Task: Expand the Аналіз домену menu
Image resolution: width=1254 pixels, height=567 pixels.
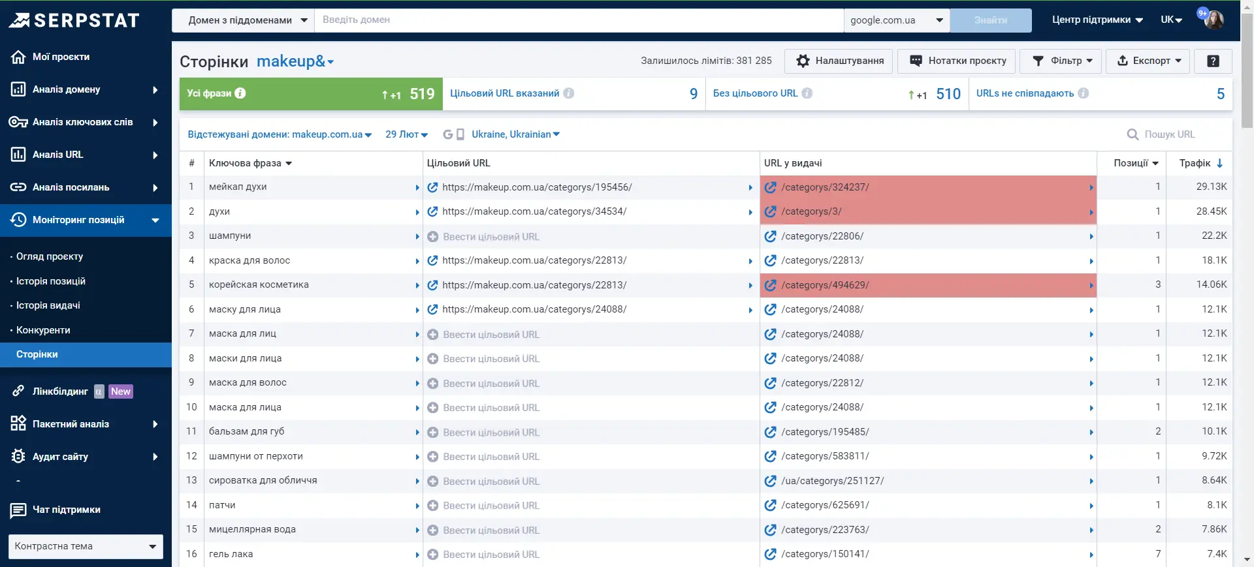Action: pyautogui.click(x=86, y=89)
